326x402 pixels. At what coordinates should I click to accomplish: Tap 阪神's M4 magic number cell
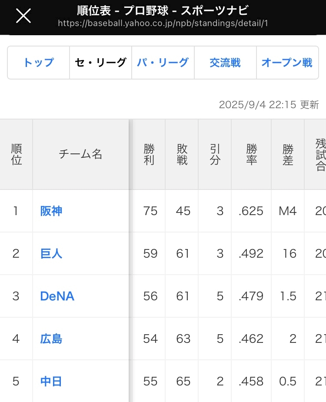coord(288,211)
